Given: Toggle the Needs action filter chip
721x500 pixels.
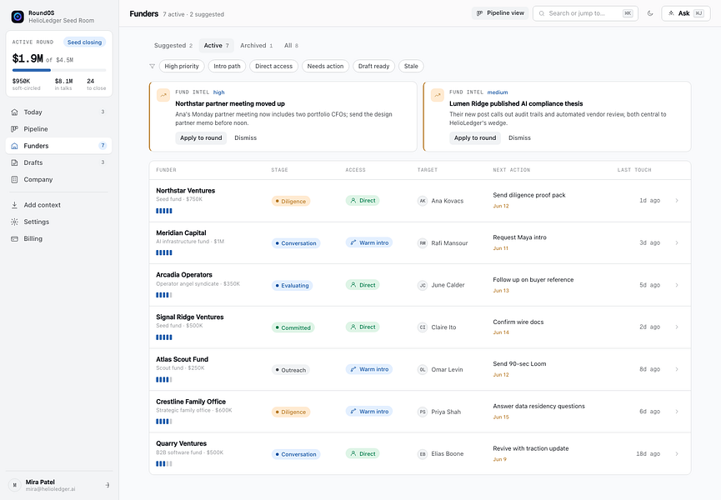Looking at the screenshot, I should tap(325, 66).
